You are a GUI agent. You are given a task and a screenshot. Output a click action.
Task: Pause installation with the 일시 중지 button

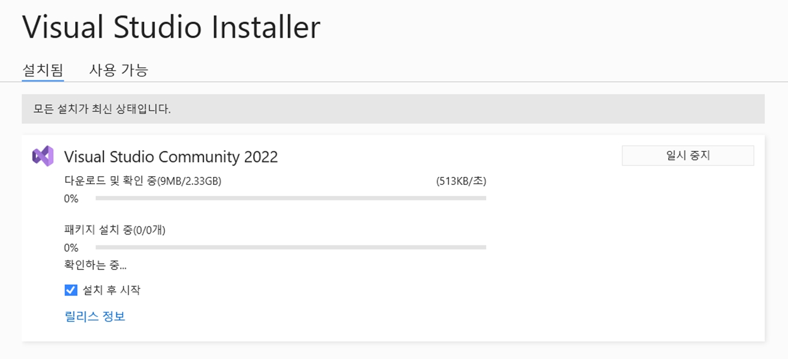[x=687, y=156]
